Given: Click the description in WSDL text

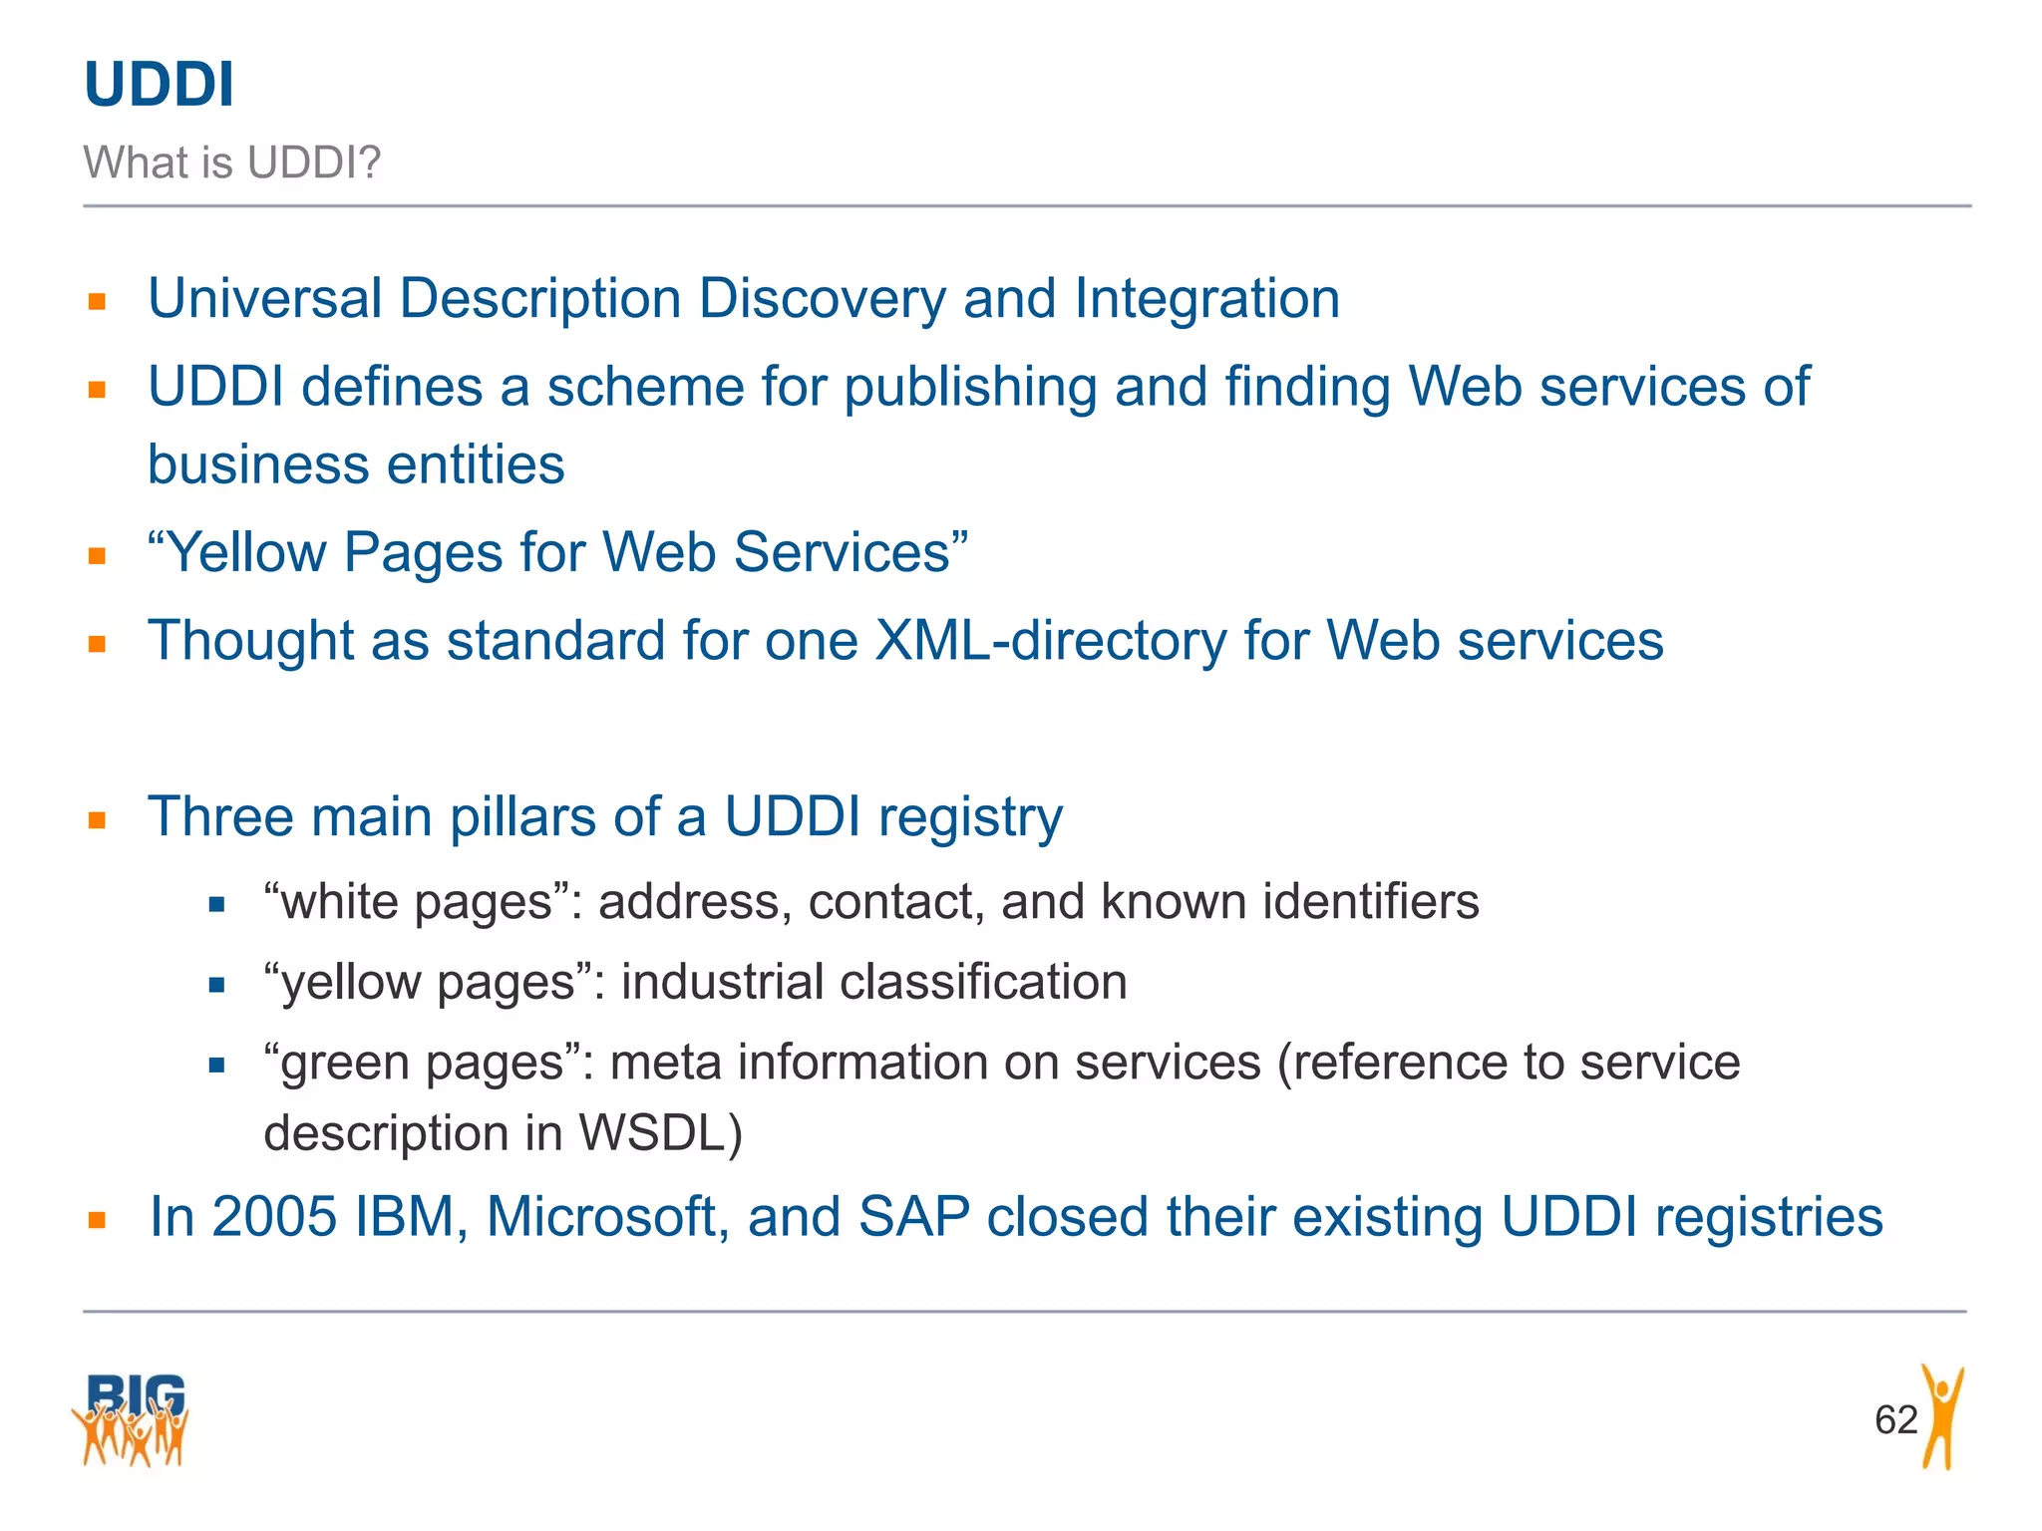Looking at the screenshot, I should pyautogui.click(x=504, y=1133).
